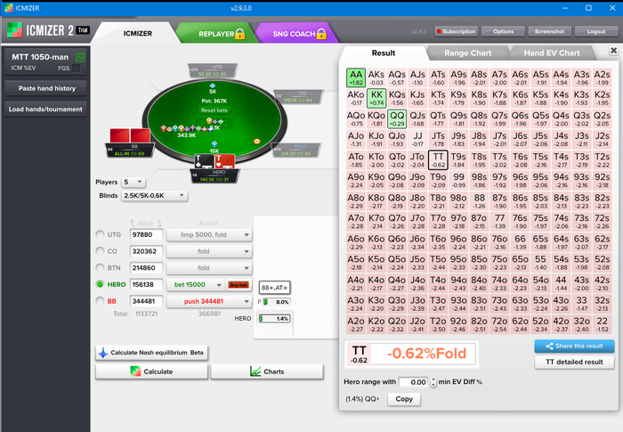Click the CO stack field 320362

[x=146, y=251]
